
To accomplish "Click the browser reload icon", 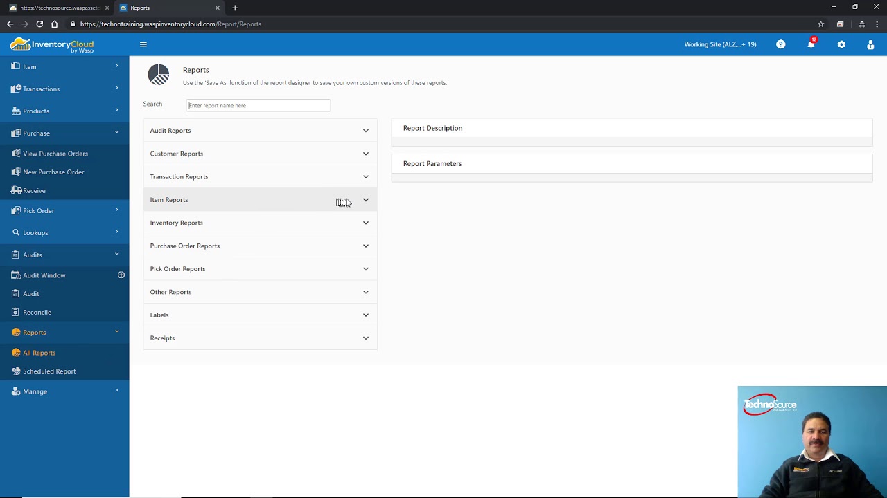I will (x=39, y=24).
